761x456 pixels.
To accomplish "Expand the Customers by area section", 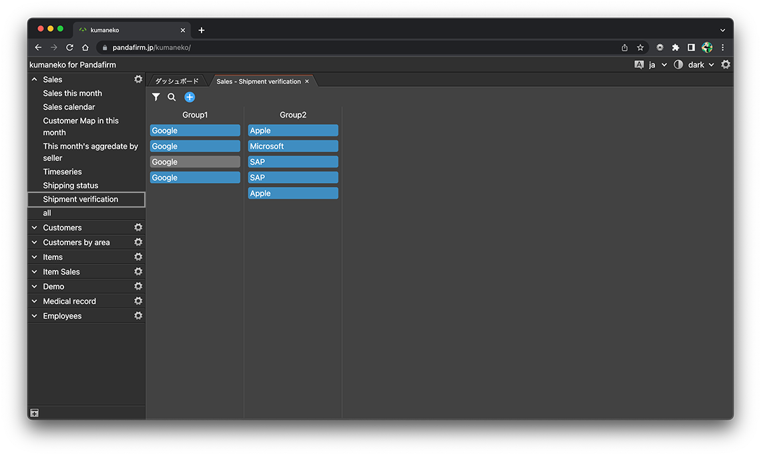I will click(x=35, y=242).
